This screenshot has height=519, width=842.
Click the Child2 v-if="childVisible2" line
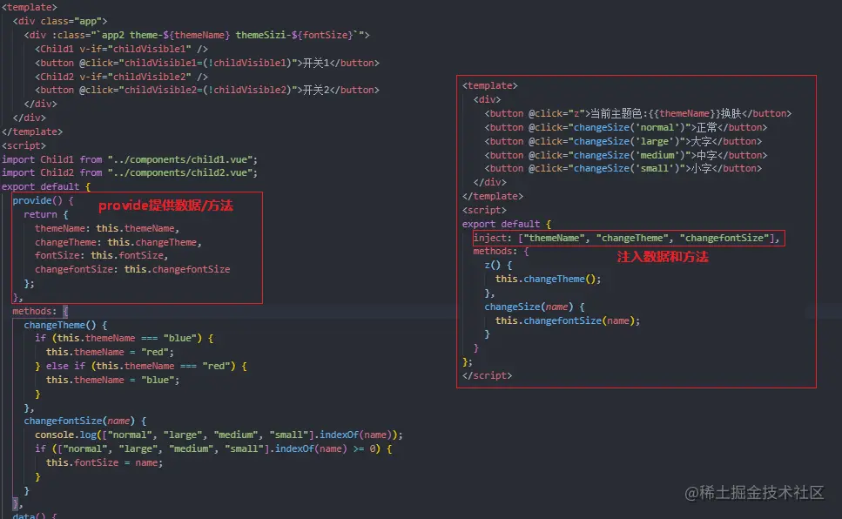point(121,77)
